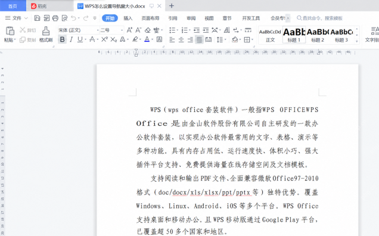Click the text highlight color pen
Image resolution: width=379 pixels, height=236 pixels.
tap(135, 39)
